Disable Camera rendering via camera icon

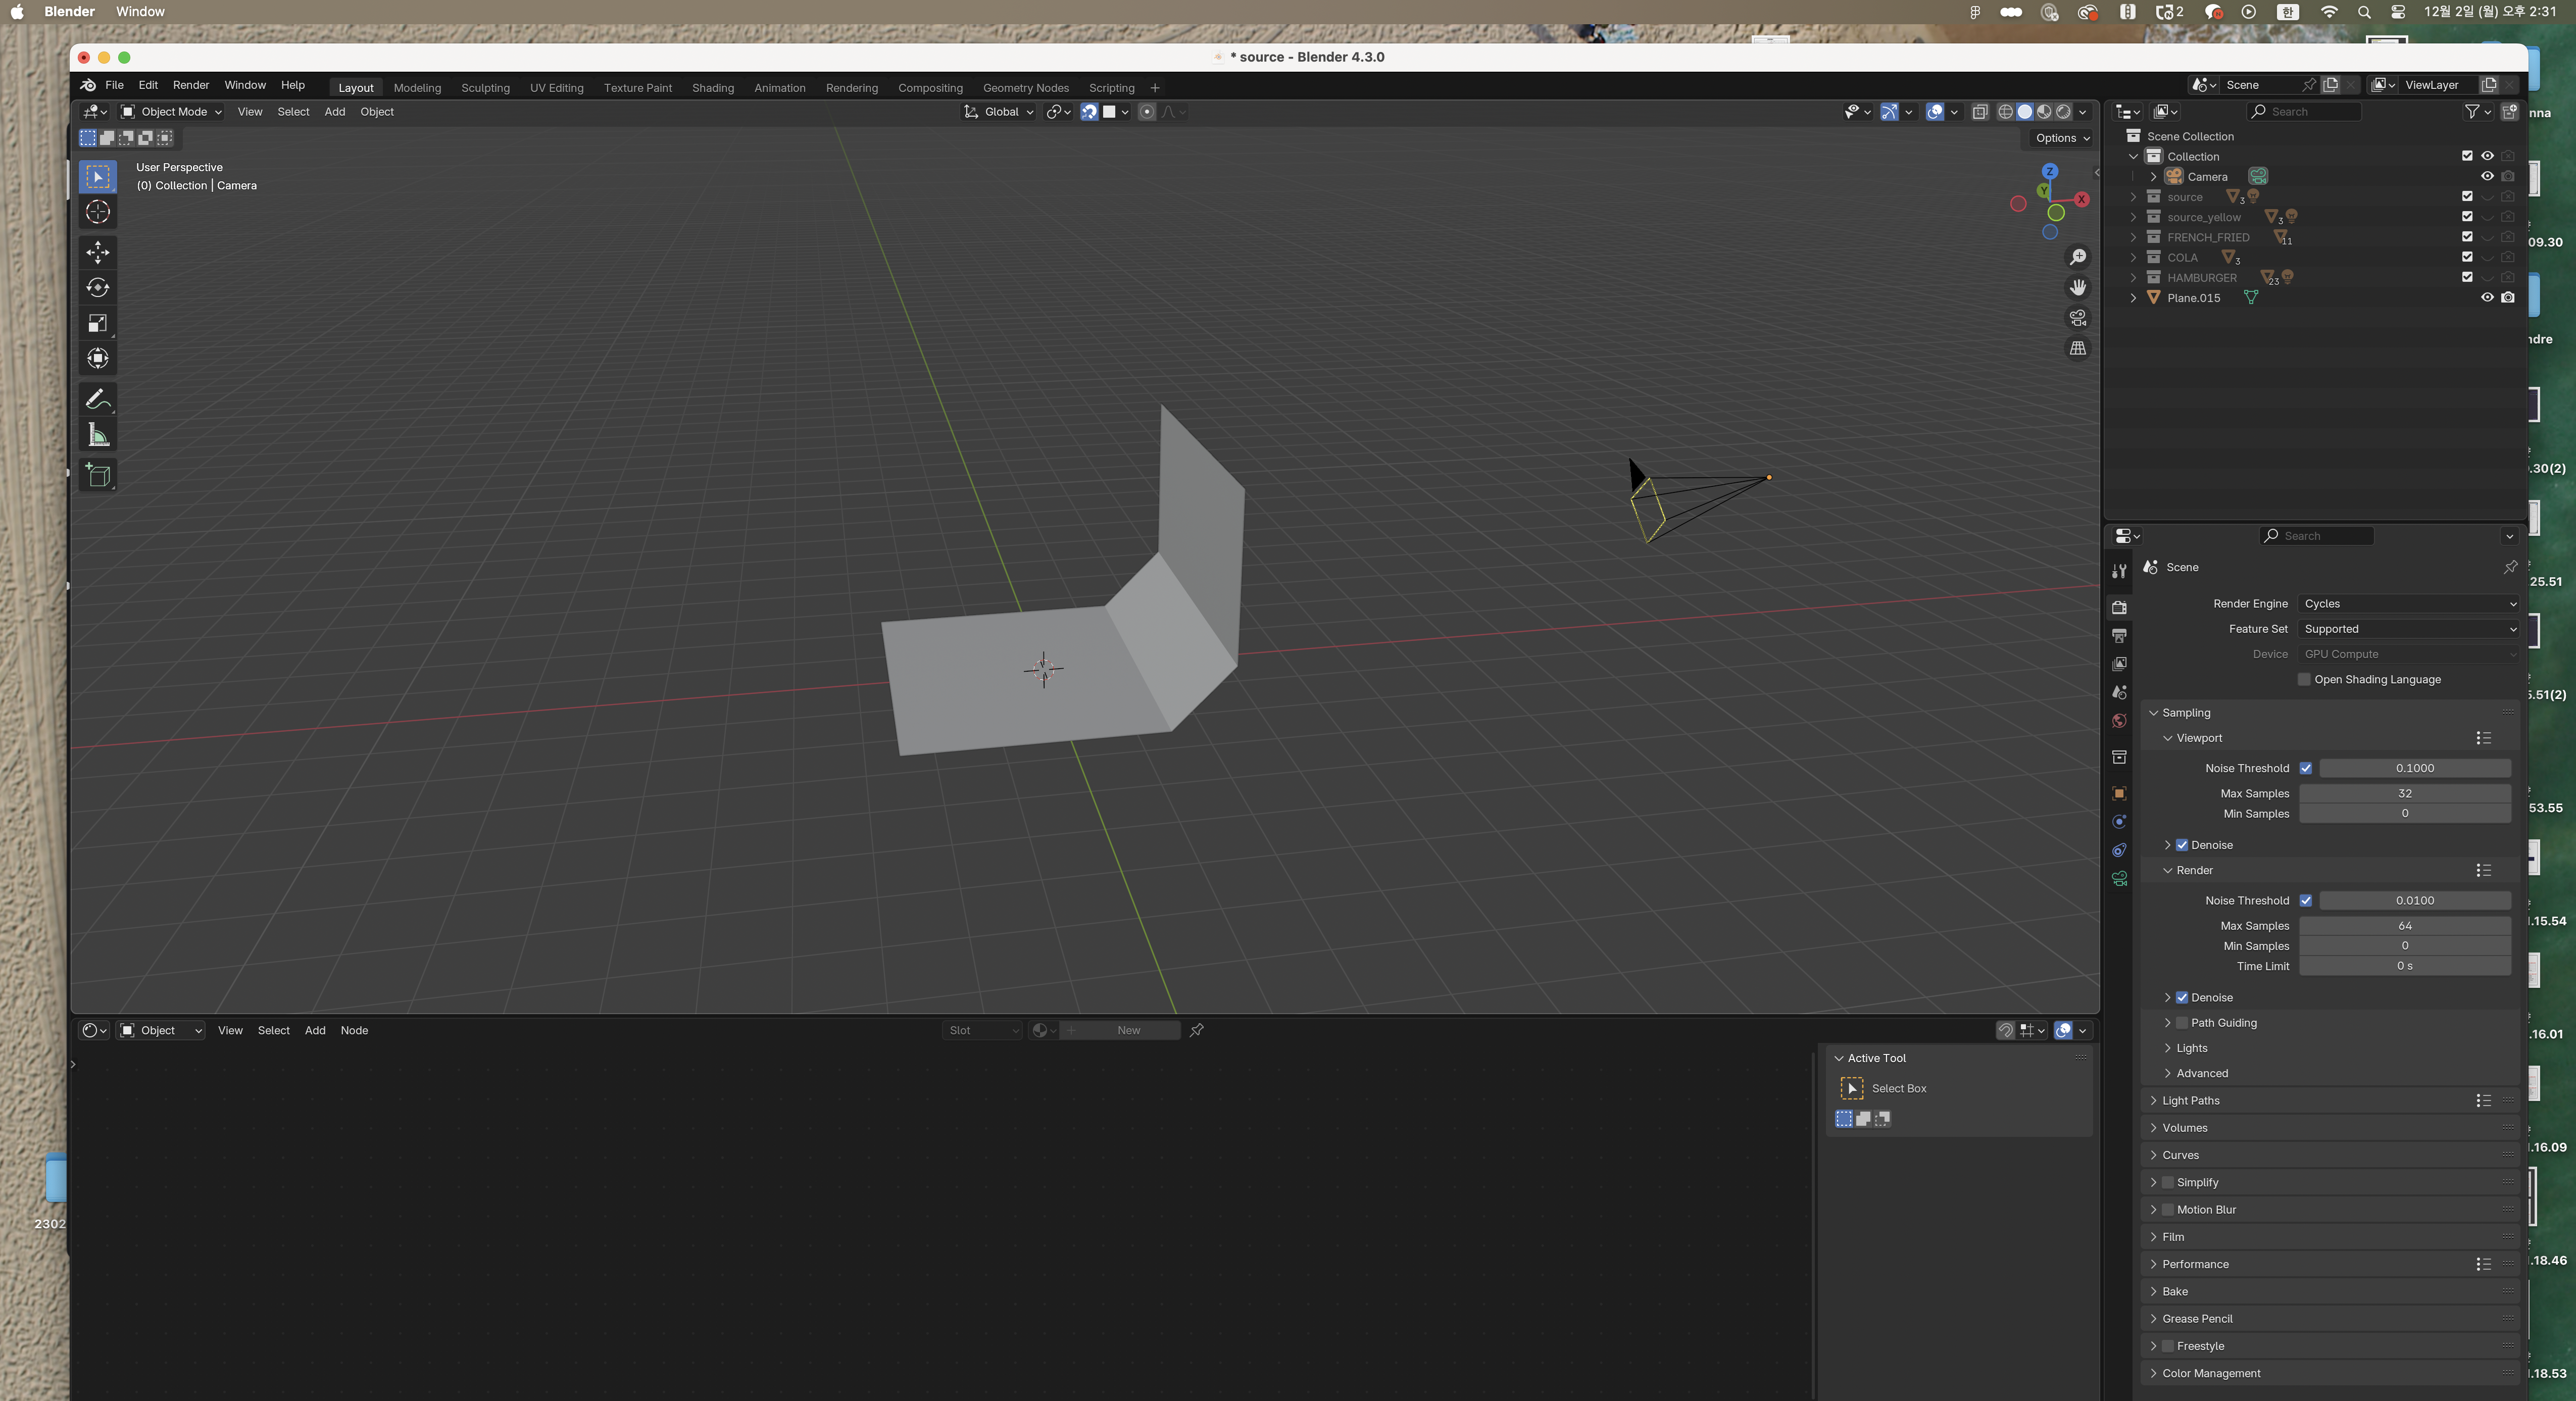[x=2508, y=177]
